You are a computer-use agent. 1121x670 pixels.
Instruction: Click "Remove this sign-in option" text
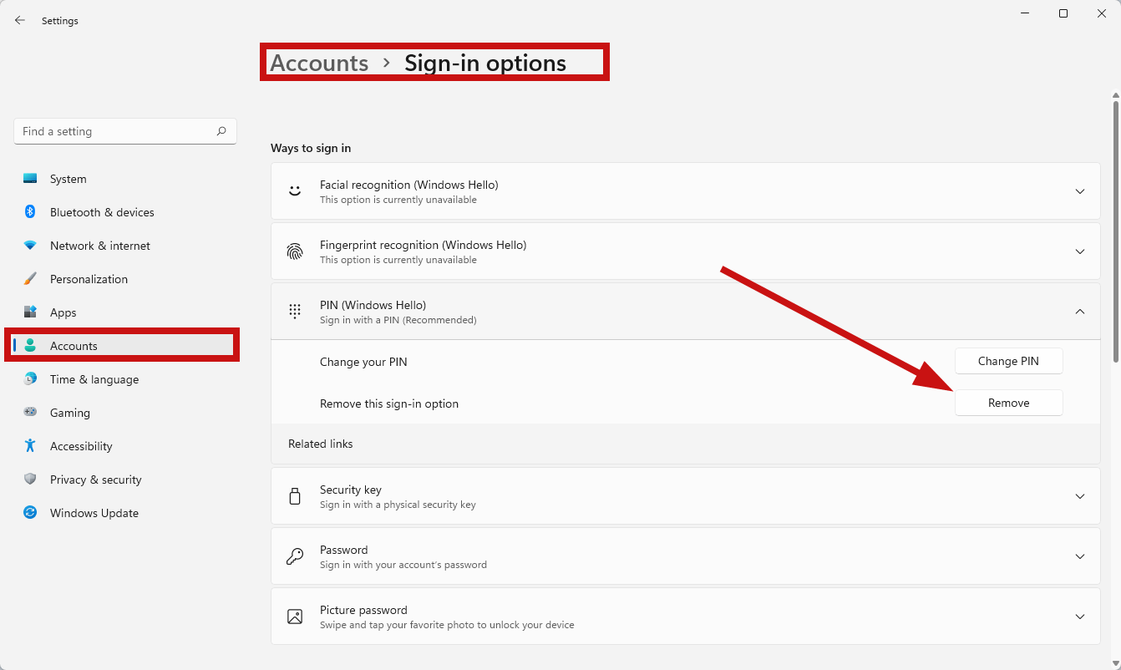[x=389, y=404]
